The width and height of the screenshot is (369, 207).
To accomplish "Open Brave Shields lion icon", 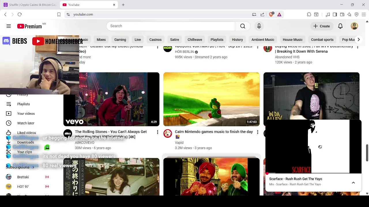I will coord(271,14).
